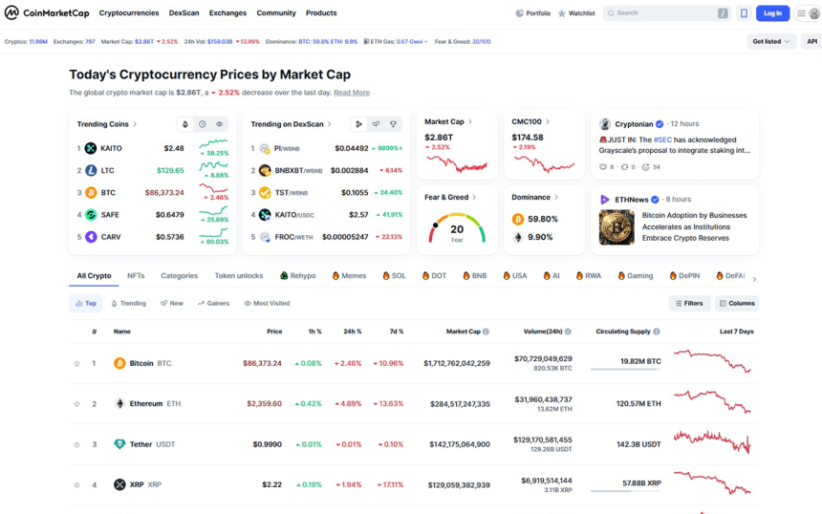Click XRP circulating supply progress bar
822x514 pixels.
coord(625,491)
